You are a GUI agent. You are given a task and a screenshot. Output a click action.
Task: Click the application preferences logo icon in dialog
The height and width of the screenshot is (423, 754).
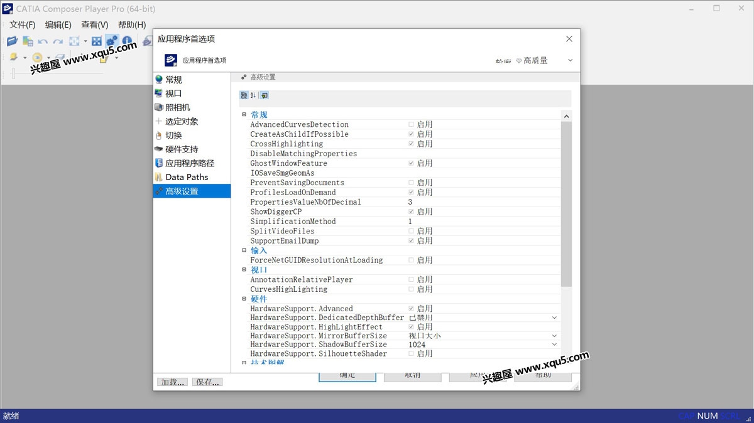pos(171,60)
